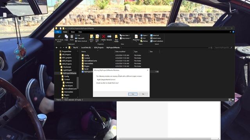Select ProgramData in the navigation tree
Image resolution: width=250 pixels, height=140 pixels.
(66, 51)
